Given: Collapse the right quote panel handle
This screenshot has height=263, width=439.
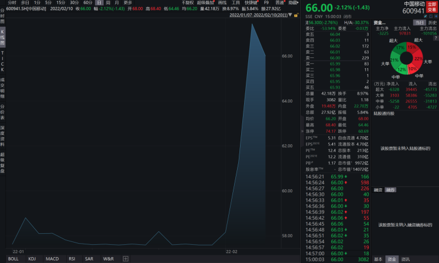Looking at the screenshot, I should pos(302,131).
